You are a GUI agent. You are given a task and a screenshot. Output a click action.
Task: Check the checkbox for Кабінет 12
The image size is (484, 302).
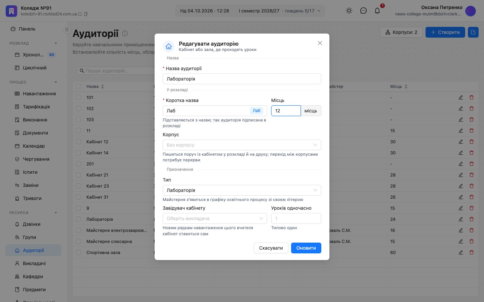(x=78, y=142)
